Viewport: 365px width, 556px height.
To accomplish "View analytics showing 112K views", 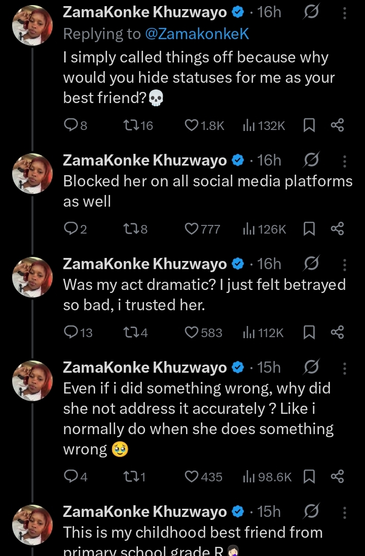I will pyautogui.click(x=263, y=333).
